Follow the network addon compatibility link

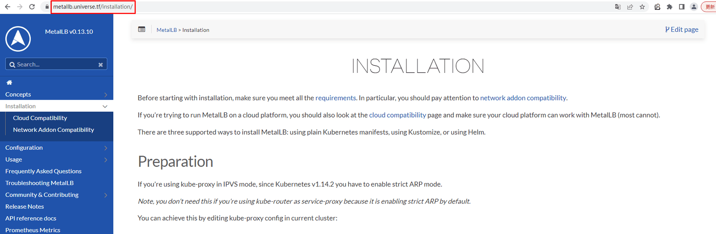click(x=523, y=98)
